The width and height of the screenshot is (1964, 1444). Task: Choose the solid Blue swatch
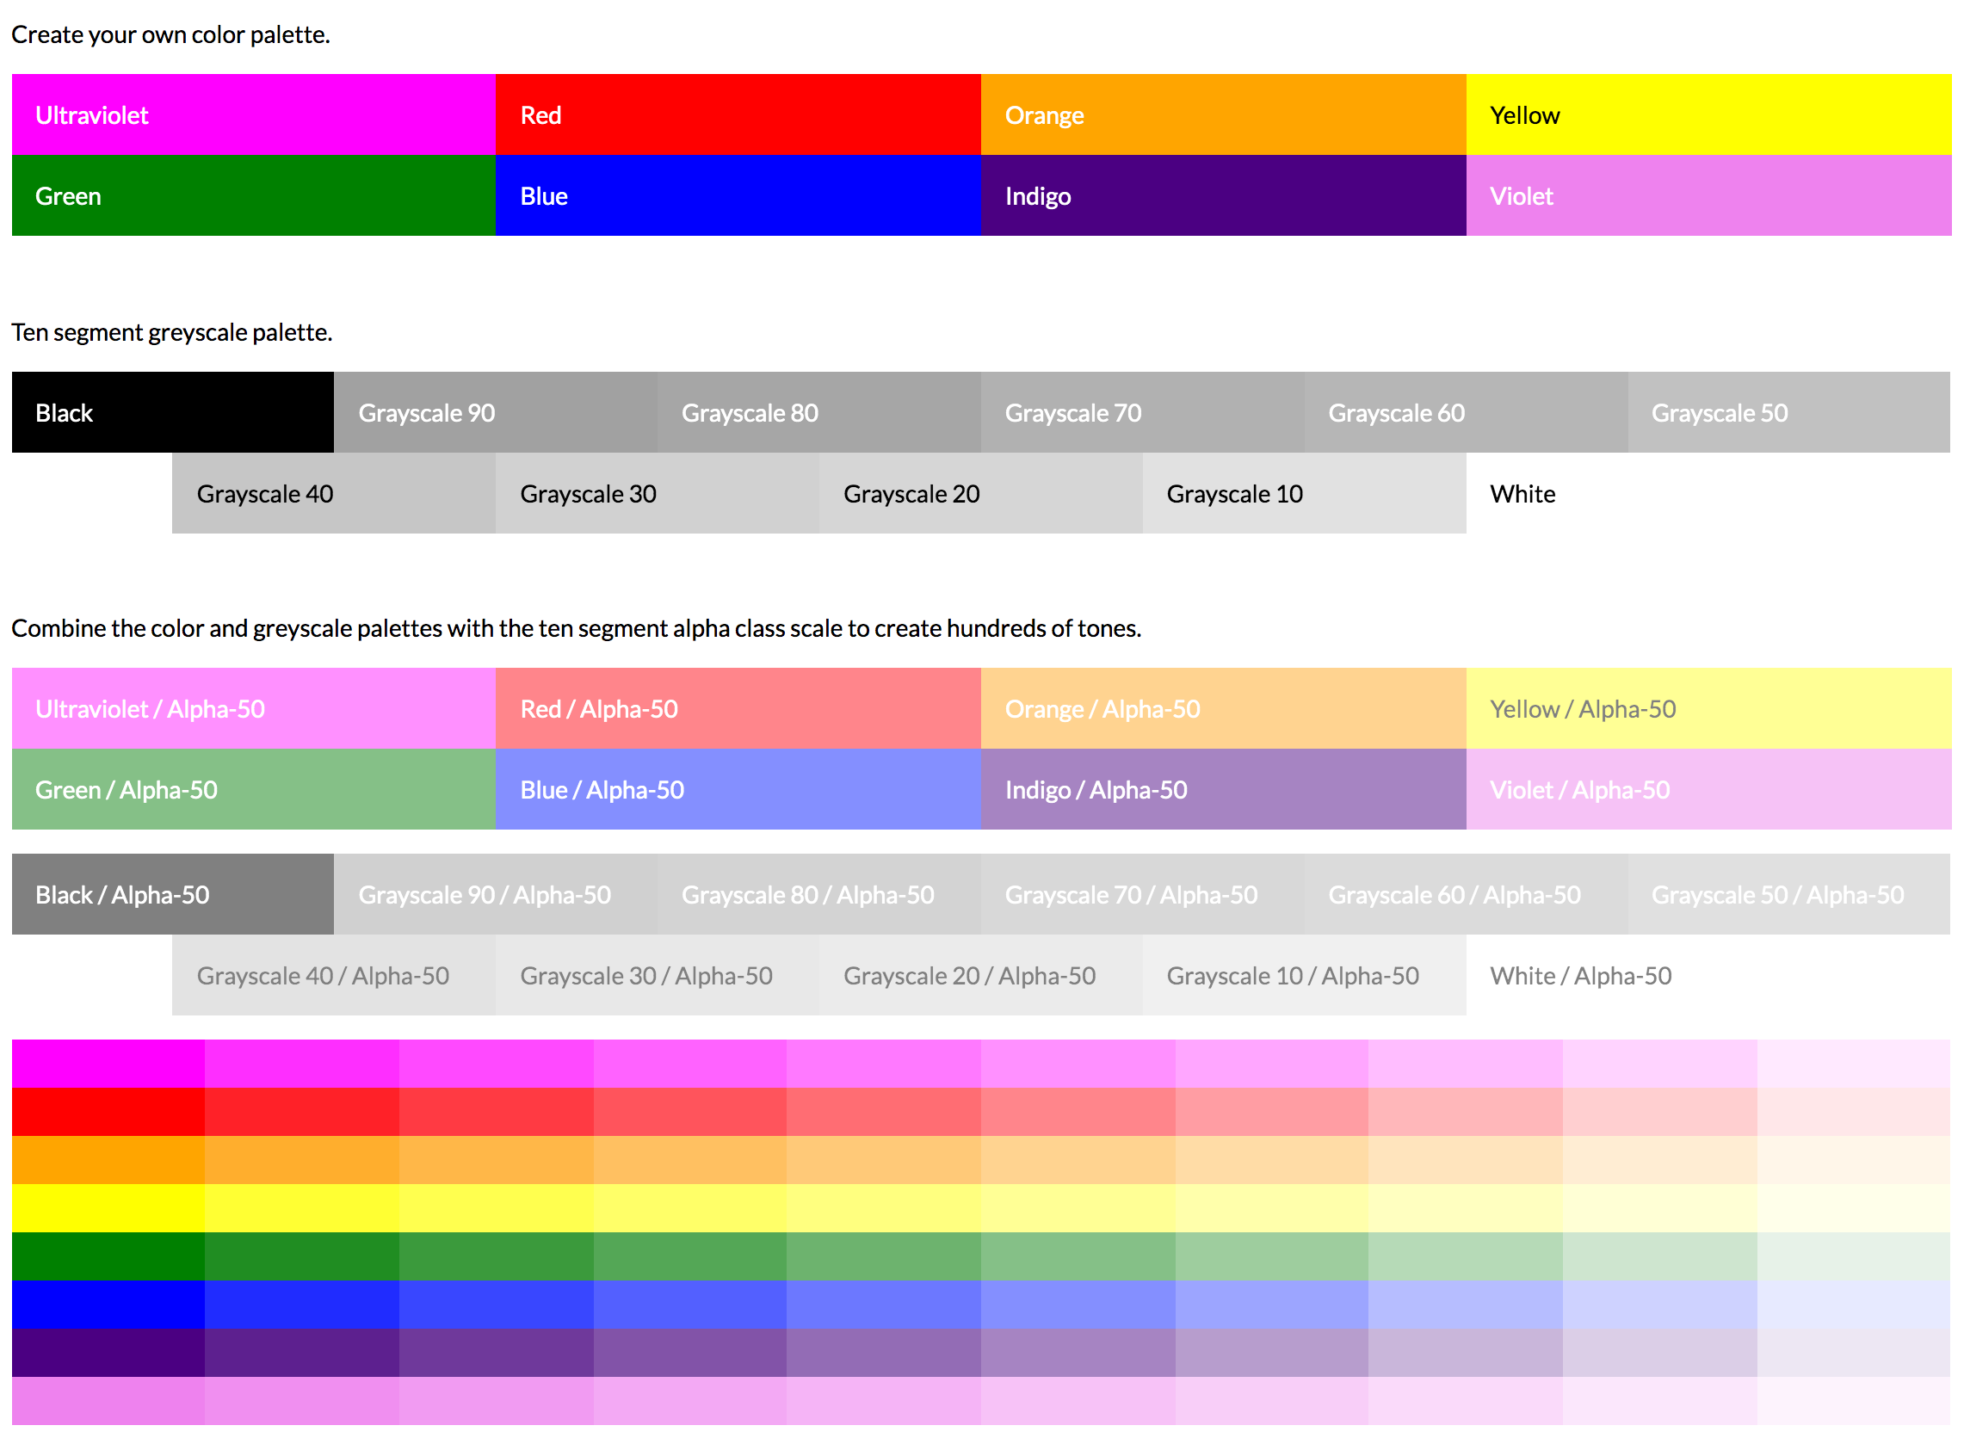tap(738, 196)
